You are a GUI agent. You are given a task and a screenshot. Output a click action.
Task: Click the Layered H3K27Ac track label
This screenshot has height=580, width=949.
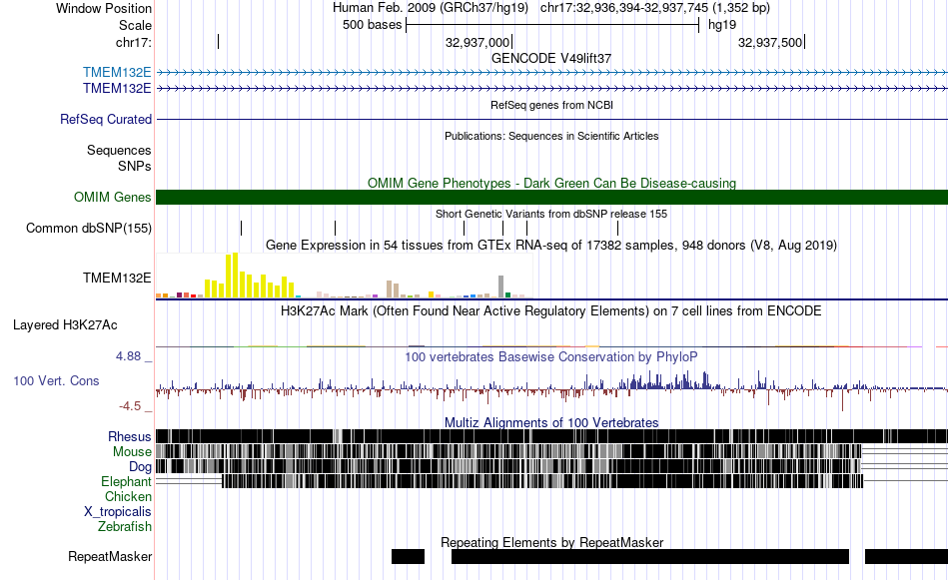pyautogui.click(x=65, y=324)
